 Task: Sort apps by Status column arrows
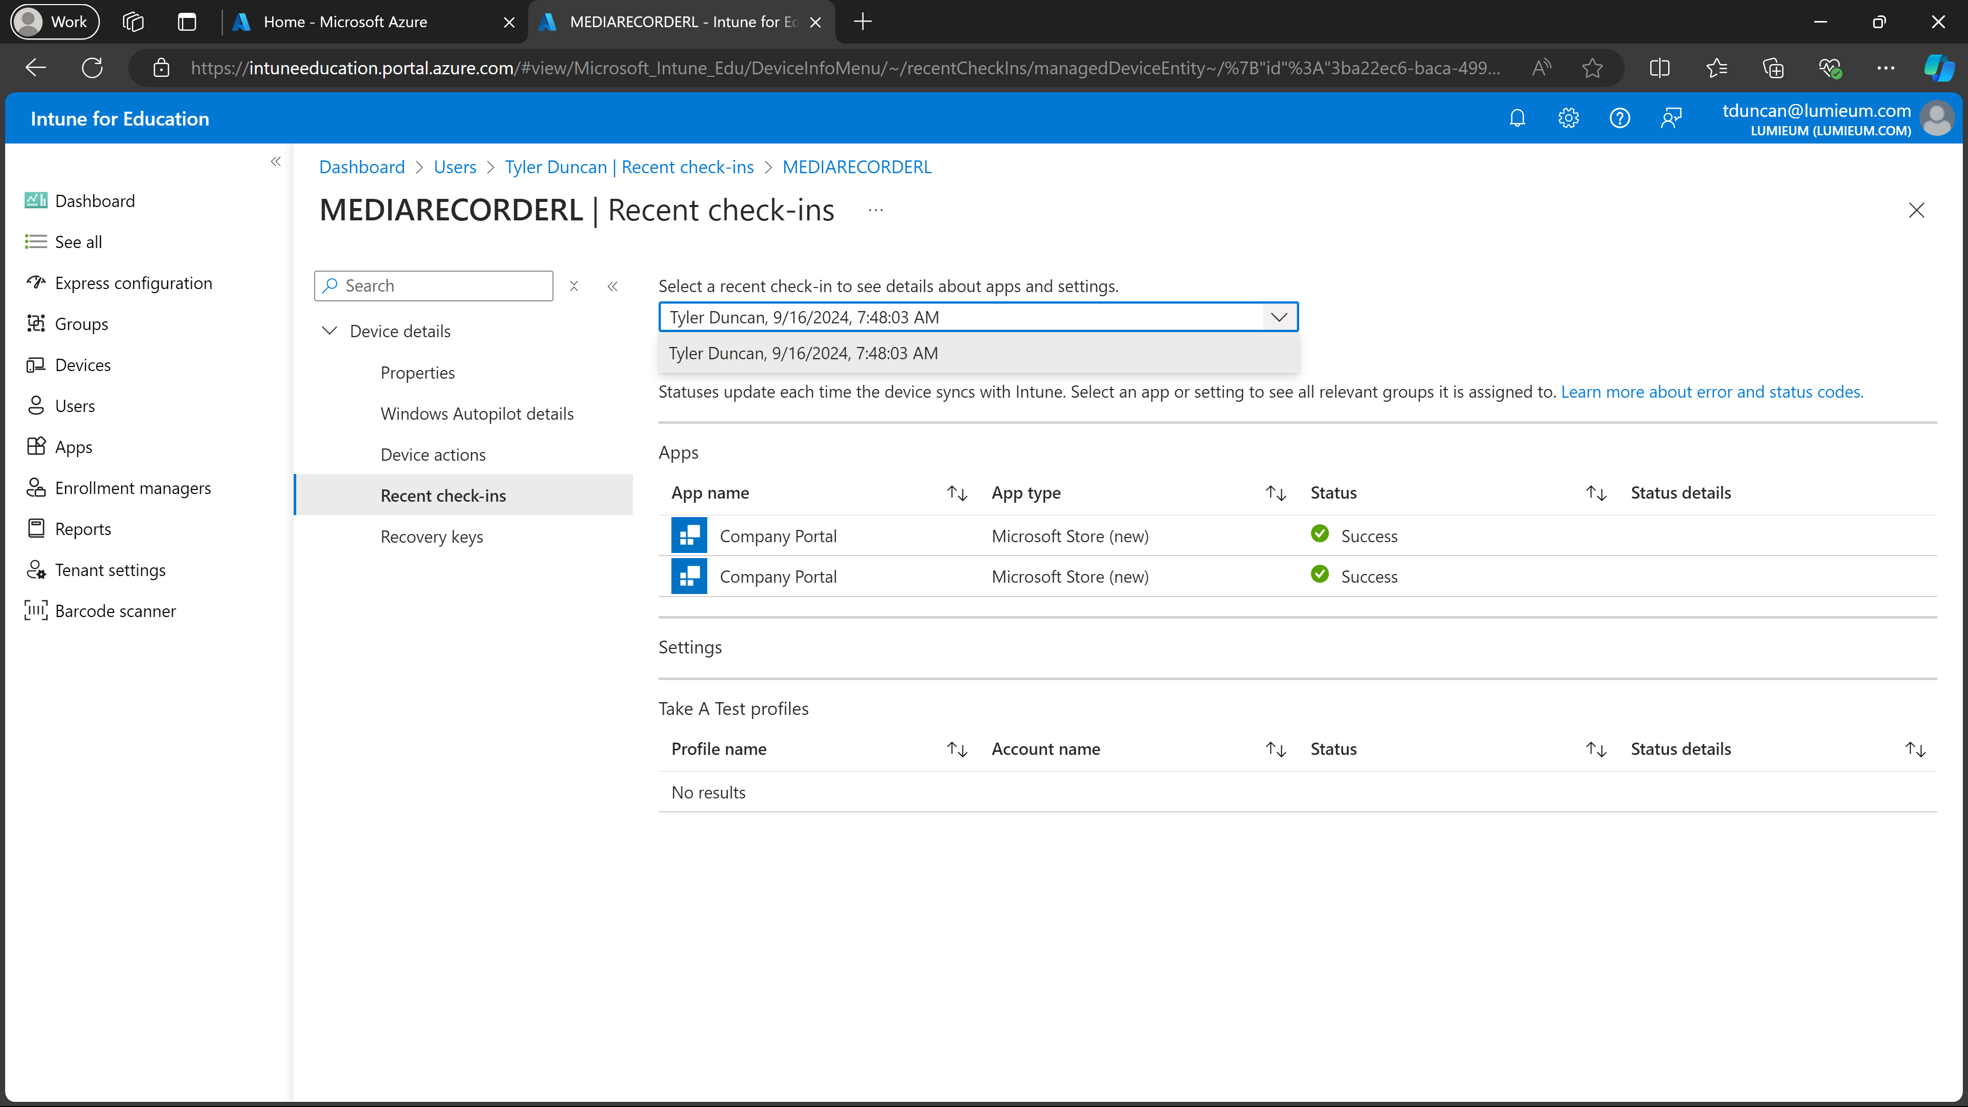tap(1596, 494)
